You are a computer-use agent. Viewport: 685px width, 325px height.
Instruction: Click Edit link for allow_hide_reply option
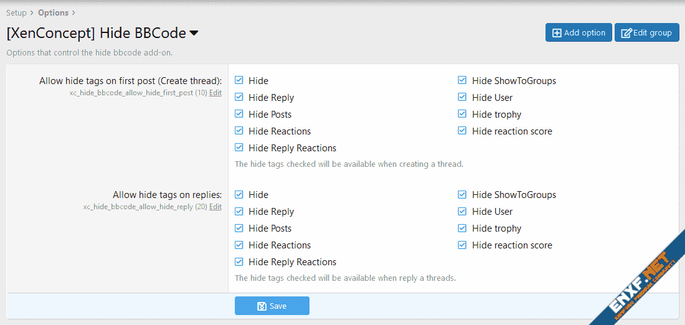tap(215, 207)
